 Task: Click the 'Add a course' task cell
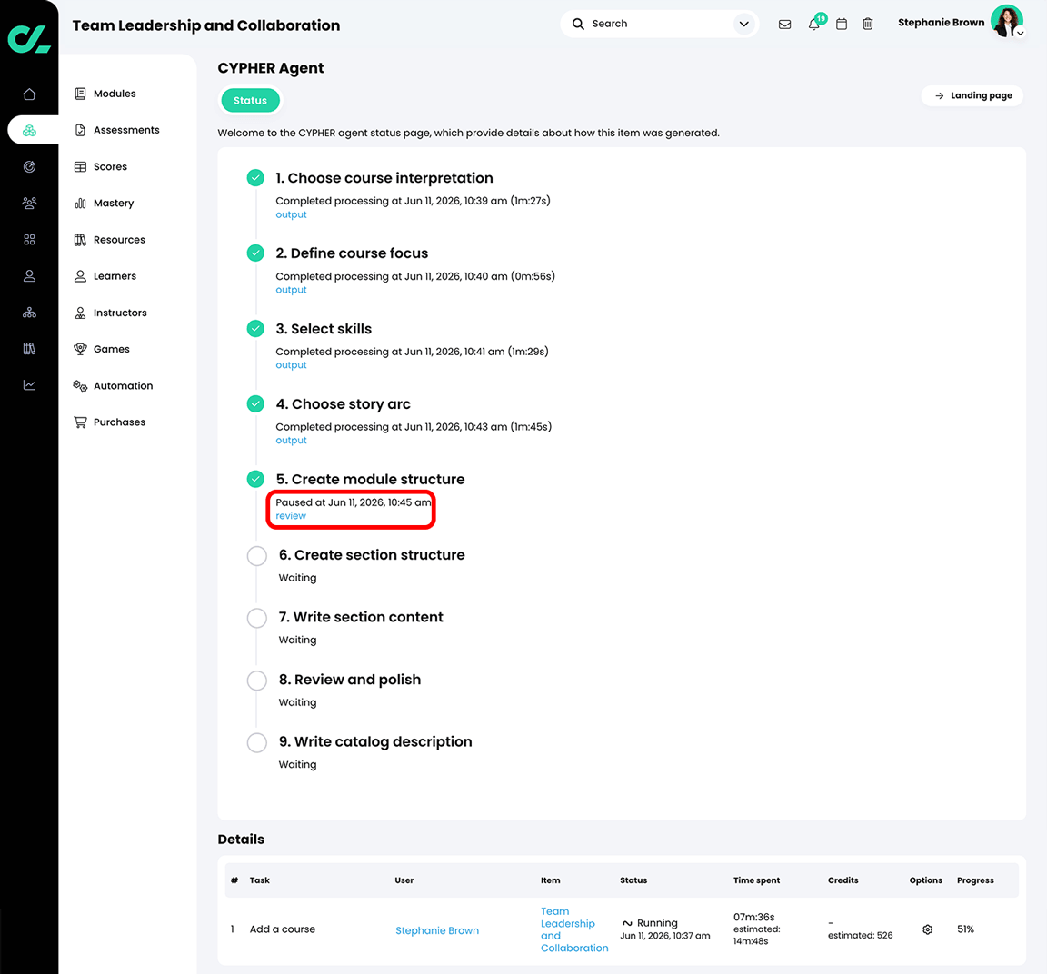pyautogui.click(x=283, y=929)
